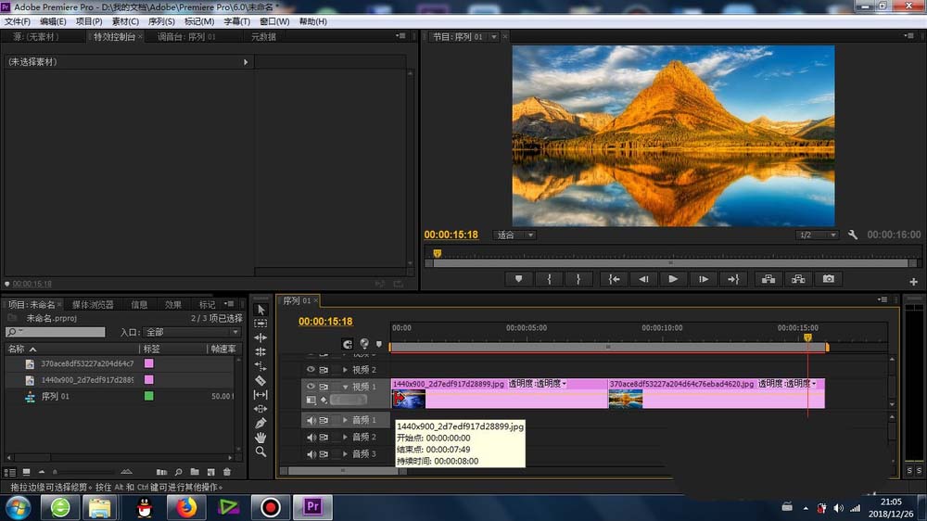The image size is (927, 521).
Task: Go to Out point in program monitor
Action: (733, 279)
